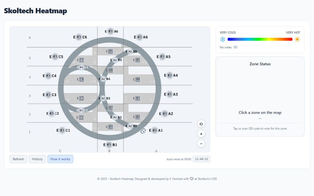Open inner room zone B4
The image size is (314, 196).
coord(111,70)
